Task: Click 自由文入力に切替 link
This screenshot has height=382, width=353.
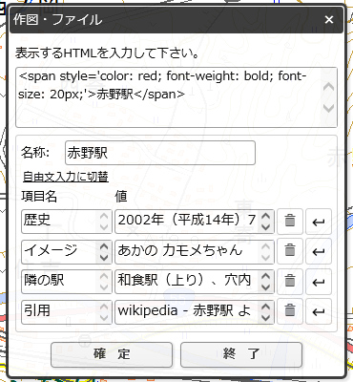Action: coord(66,177)
